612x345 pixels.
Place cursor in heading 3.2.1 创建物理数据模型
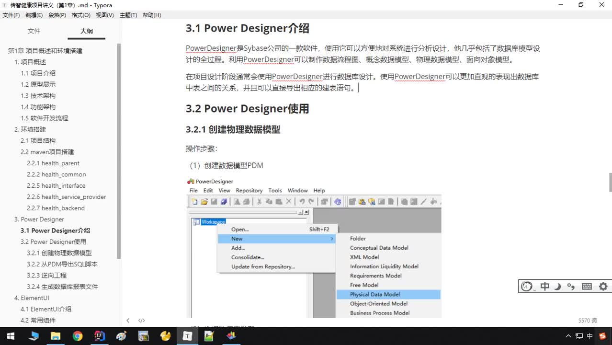[x=233, y=130]
